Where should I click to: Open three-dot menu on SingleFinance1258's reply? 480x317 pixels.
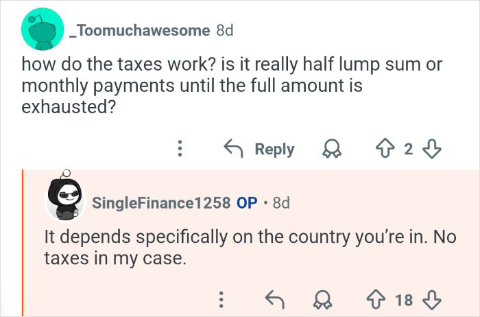(x=221, y=298)
